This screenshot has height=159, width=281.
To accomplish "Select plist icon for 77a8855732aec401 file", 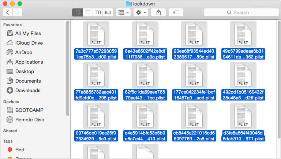I will pyautogui.click(x=96, y=75).
